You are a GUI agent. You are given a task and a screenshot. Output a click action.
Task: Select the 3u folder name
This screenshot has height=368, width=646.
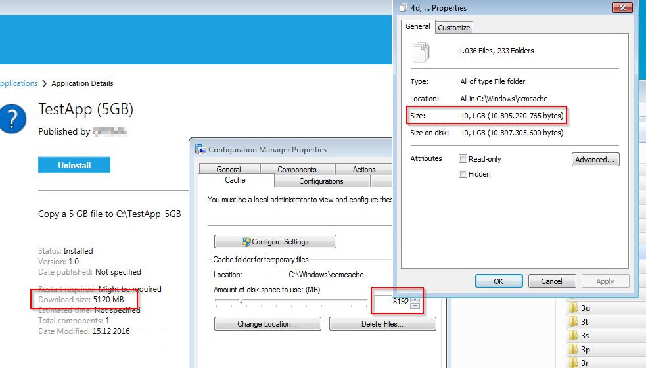pyautogui.click(x=586, y=308)
